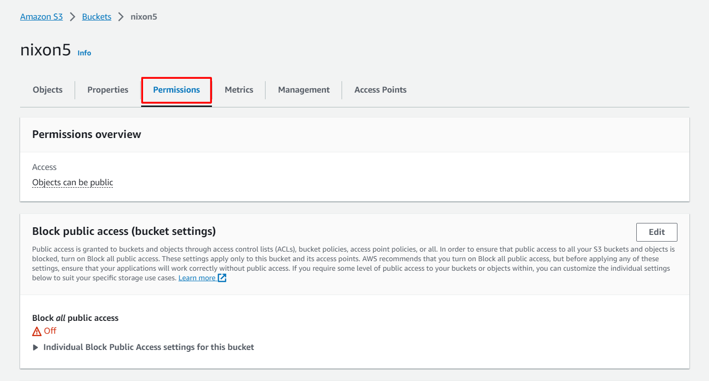Image resolution: width=709 pixels, height=381 pixels.
Task: Click the chevron after Buckets breadcrumb
Action: tap(121, 17)
